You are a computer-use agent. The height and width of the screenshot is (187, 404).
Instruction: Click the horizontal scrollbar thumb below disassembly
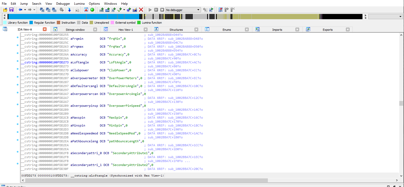click(x=146, y=180)
